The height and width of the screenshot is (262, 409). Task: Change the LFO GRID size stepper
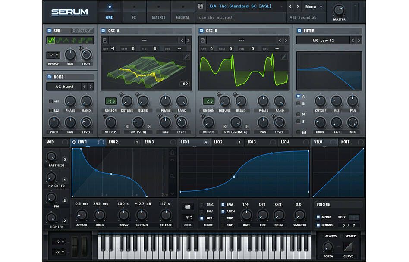188,217
